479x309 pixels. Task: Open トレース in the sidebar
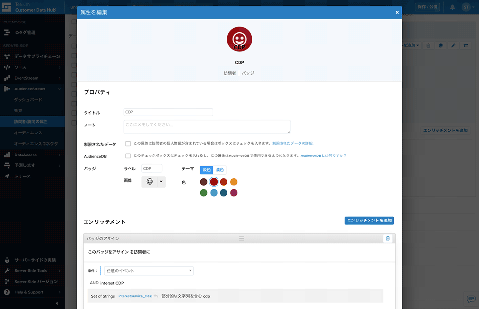pos(22,177)
